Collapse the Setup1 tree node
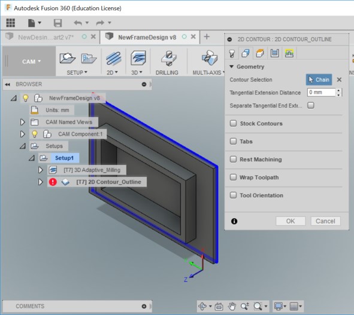354x315 pixels. (32, 158)
